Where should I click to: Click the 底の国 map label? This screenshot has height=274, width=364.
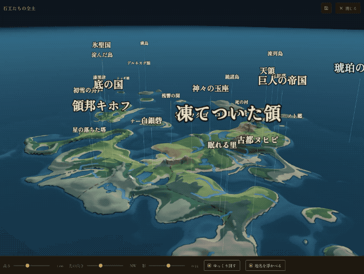coord(108,85)
